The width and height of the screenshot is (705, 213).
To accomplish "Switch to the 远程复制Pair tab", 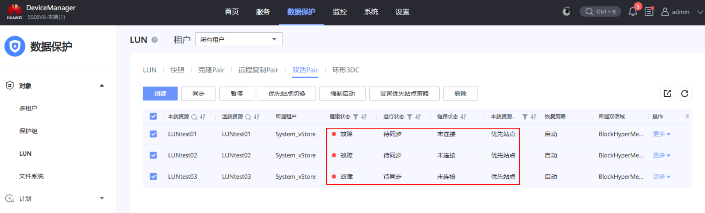I will (258, 70).
